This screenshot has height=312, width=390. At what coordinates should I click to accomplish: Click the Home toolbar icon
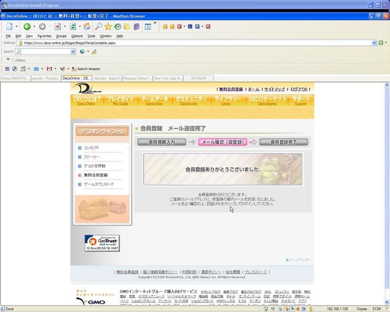(87, 26)
